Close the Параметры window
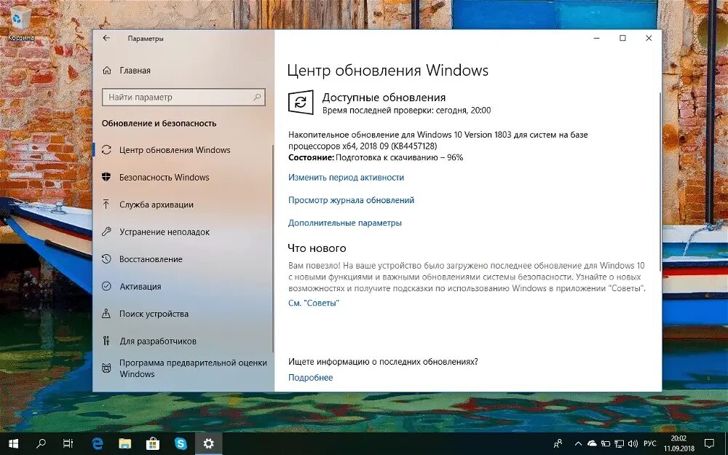The image size is (728, 455). [x=649, y=38]
